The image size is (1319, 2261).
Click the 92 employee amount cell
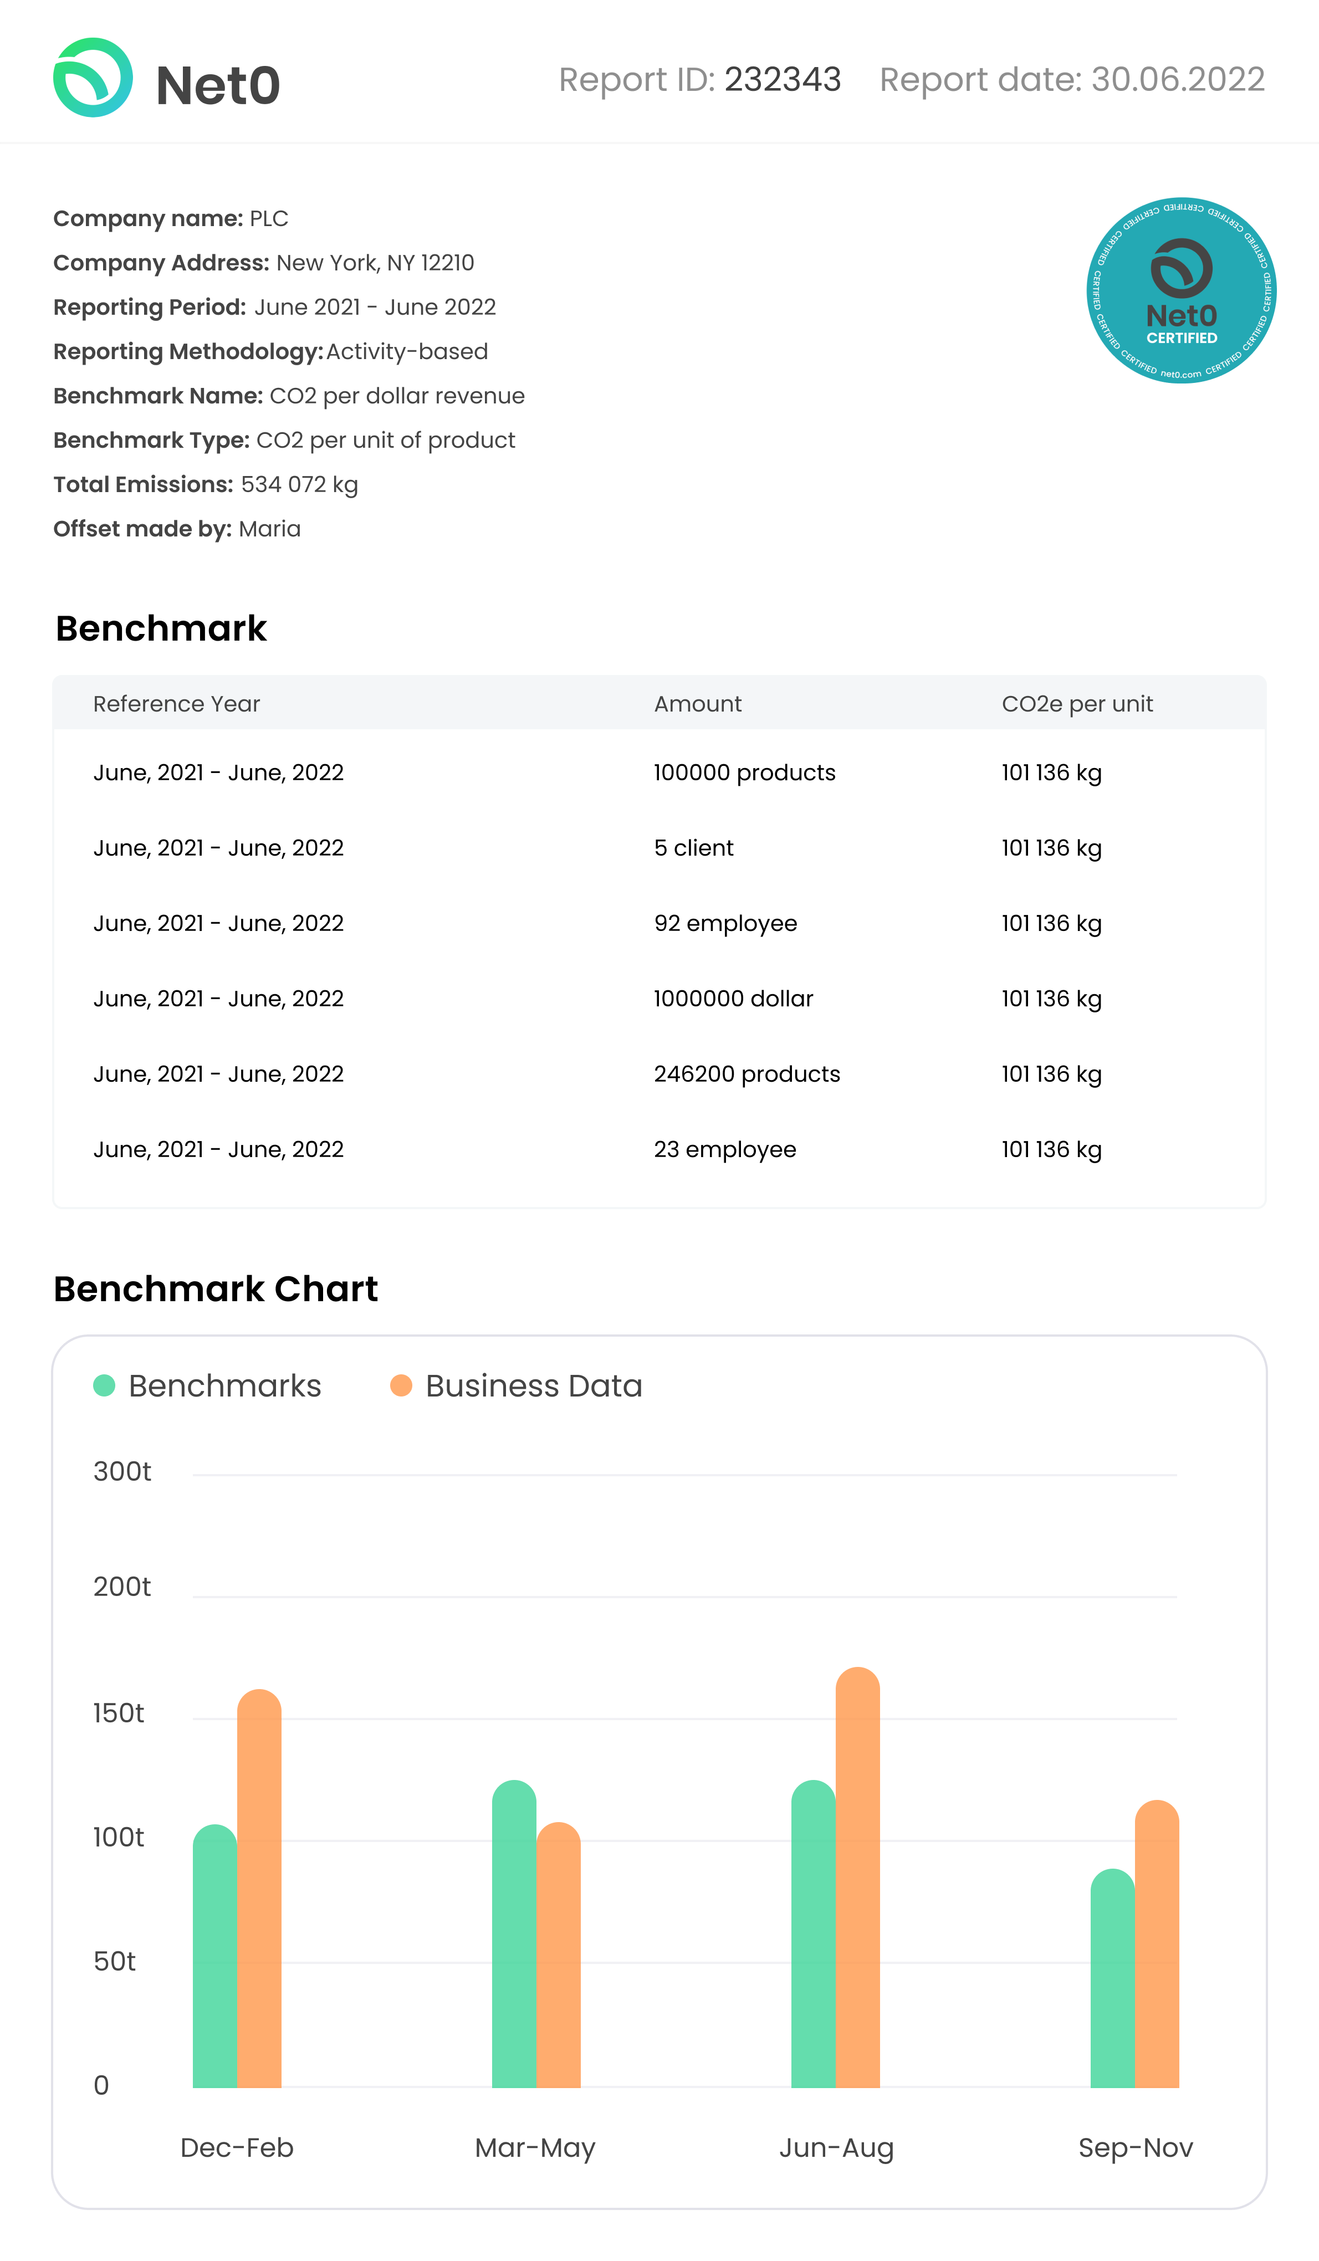[x=725, y=924]
